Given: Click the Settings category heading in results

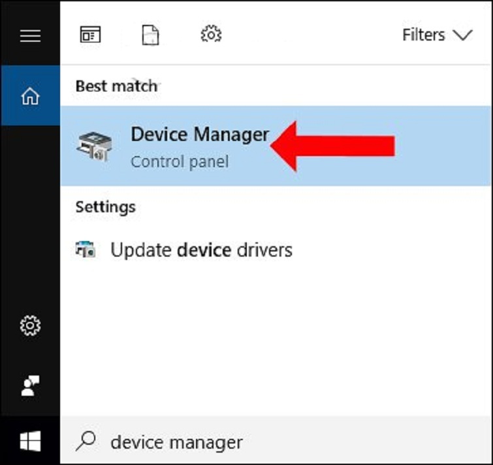Looking at the screenshot, I should point(105,207).
